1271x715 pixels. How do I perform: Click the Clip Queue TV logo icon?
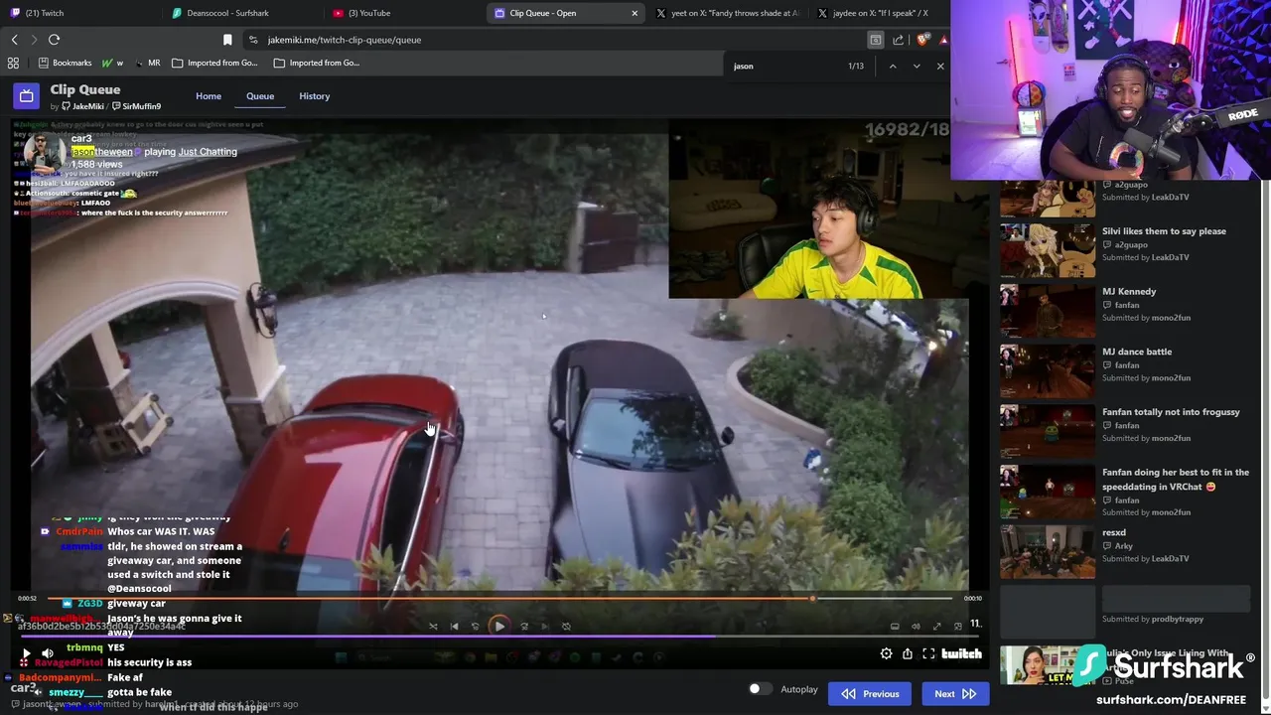click(27, 96)
